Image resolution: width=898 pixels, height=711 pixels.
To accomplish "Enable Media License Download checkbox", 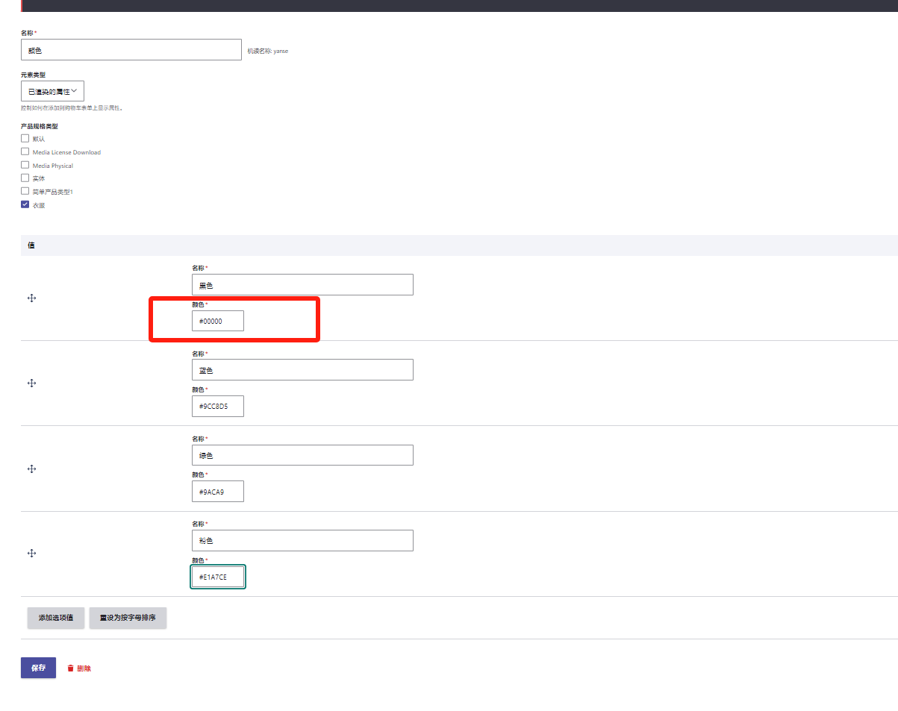I will tap(25, 151).
